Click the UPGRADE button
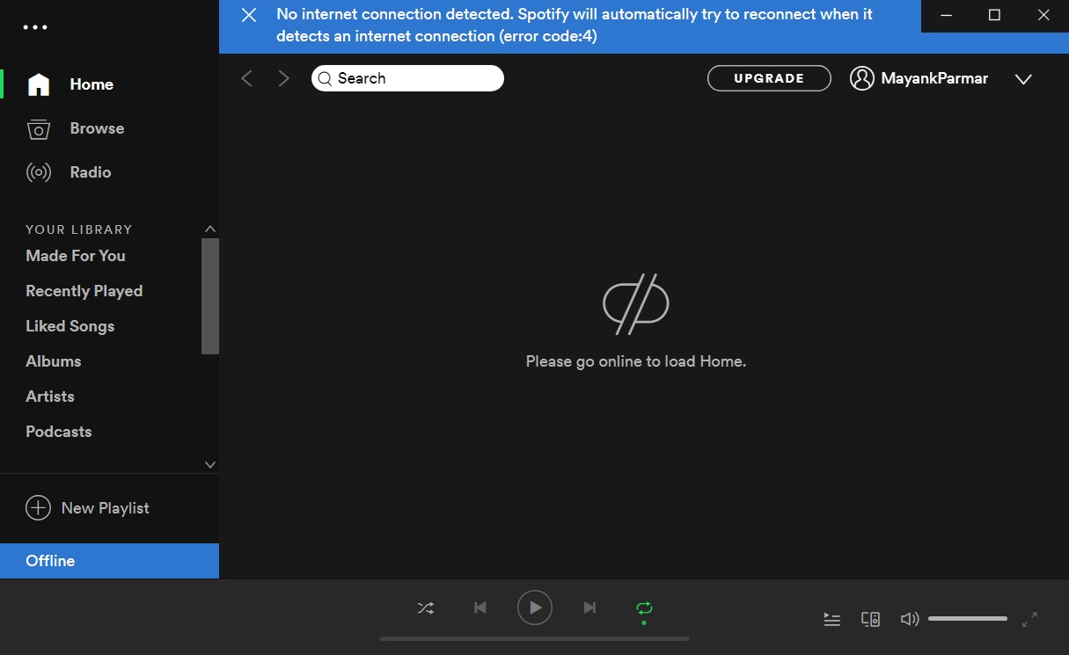1069x655 pixels. coord(769,78)
